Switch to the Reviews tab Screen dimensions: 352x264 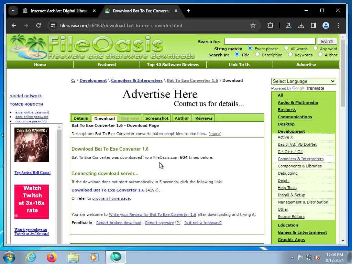click(x=204, y=118)
